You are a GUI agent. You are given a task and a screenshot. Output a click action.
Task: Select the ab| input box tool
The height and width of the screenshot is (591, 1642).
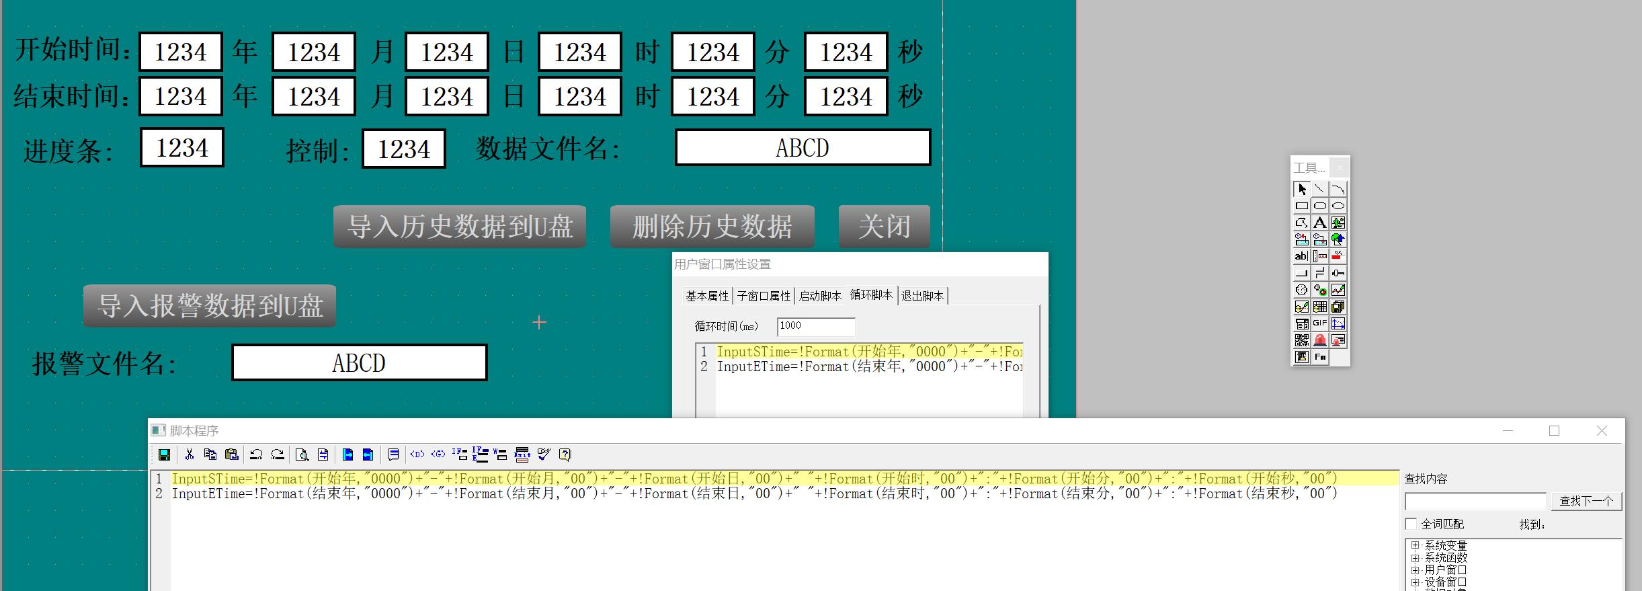click(x=1302, y=256)
